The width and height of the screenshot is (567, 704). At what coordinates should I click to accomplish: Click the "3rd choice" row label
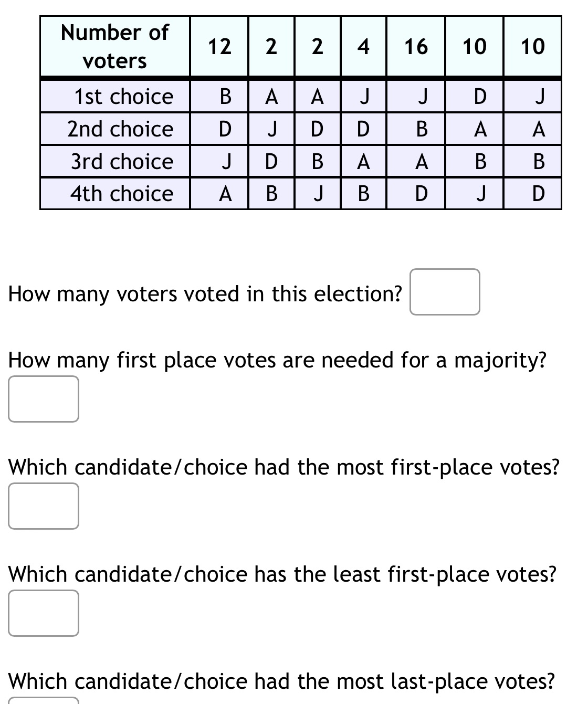(x=122, y=162)
